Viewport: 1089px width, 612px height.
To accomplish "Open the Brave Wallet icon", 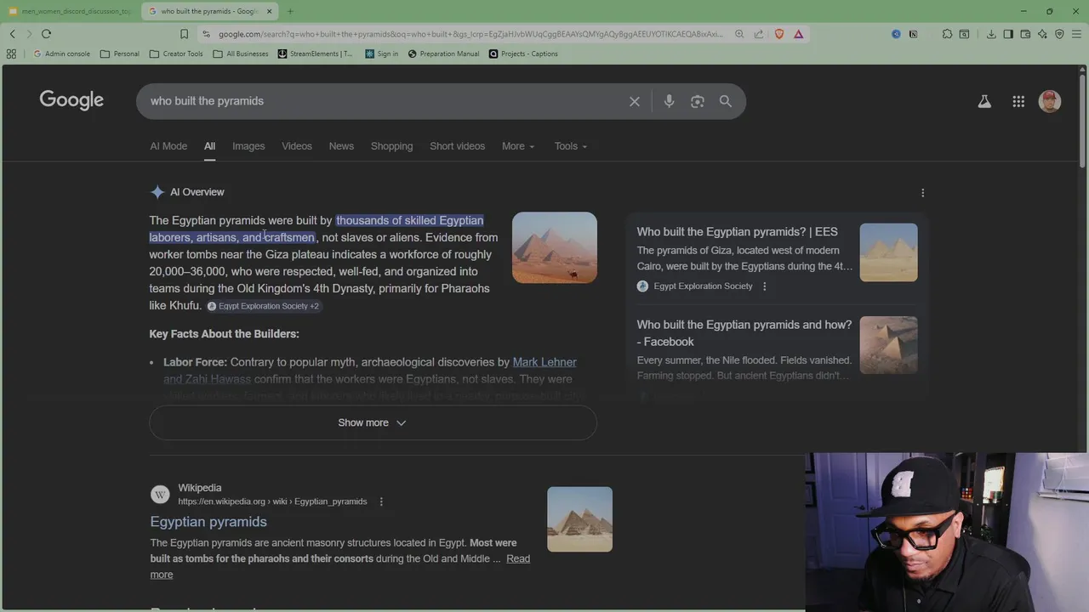I will [x=1025, y=34].
